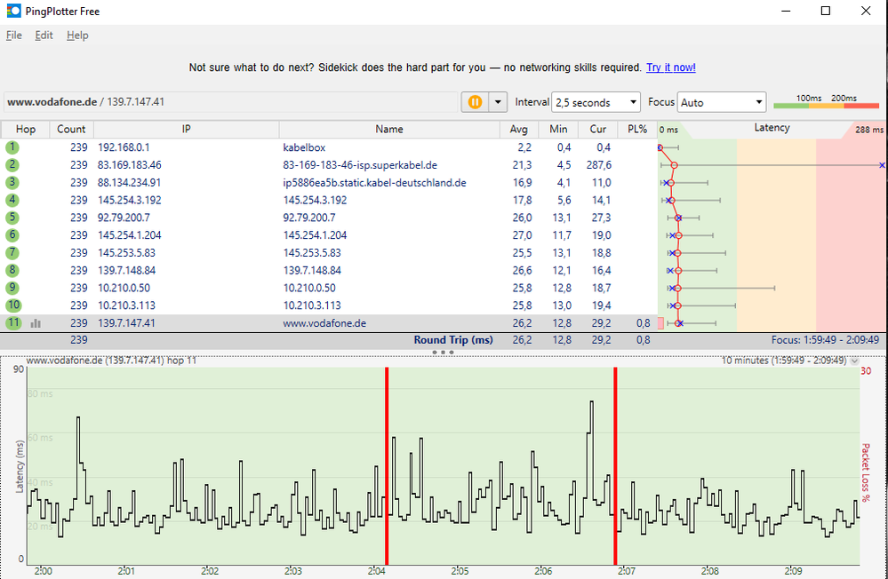Click the green hop 11 circle icon
The image size is (888, 579).
point(13,322)
